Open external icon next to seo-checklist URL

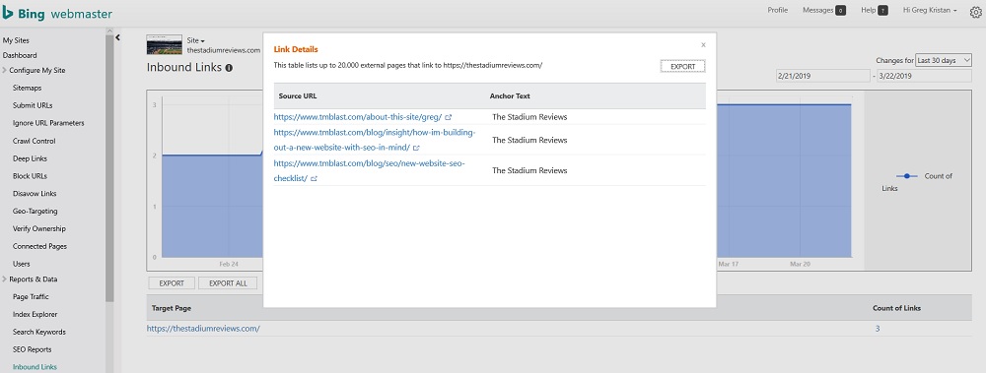[314, 179]
